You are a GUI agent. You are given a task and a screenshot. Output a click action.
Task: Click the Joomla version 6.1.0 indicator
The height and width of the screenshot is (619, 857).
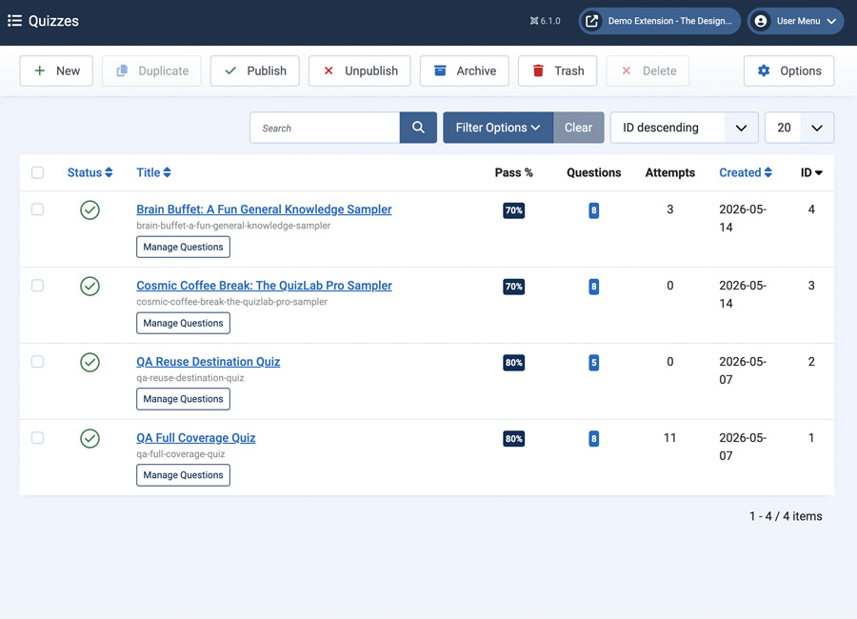click(545, 21)
